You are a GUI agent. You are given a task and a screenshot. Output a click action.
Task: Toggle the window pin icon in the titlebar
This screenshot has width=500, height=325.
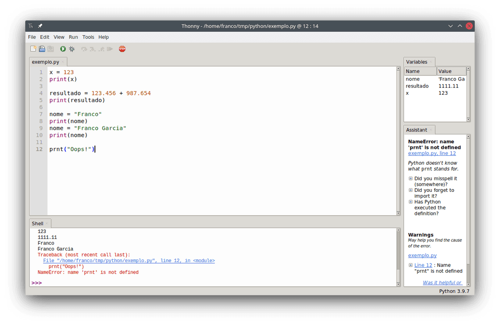tap(39, 26)
